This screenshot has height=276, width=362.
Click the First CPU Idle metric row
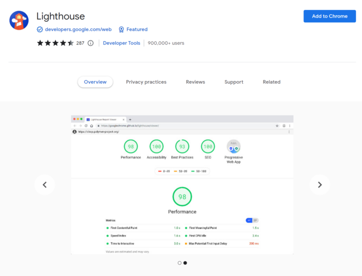[222, 236]
